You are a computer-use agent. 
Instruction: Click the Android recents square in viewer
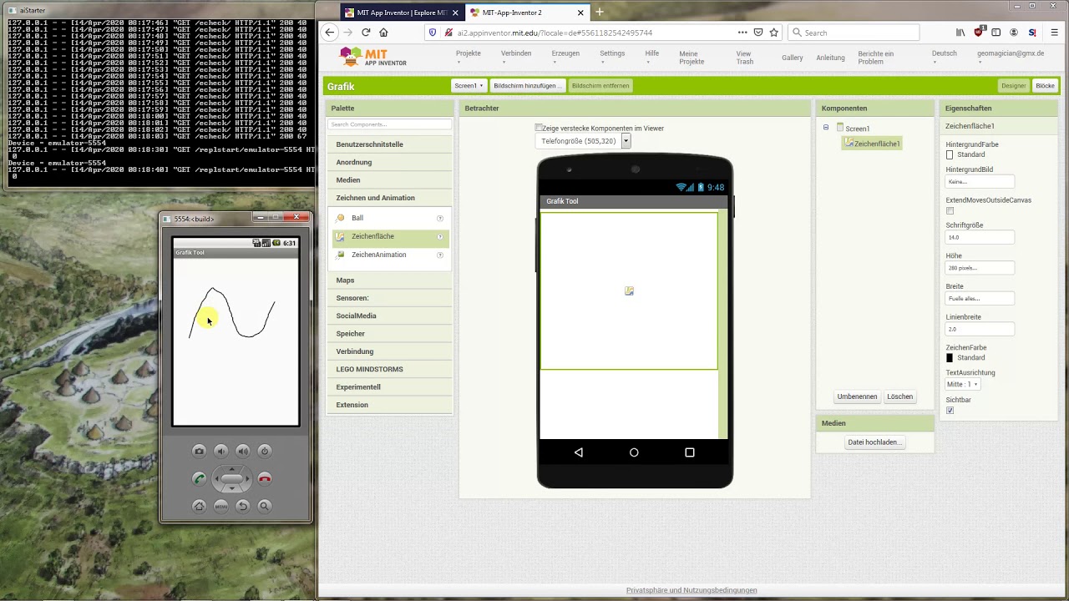coord(690,452)
